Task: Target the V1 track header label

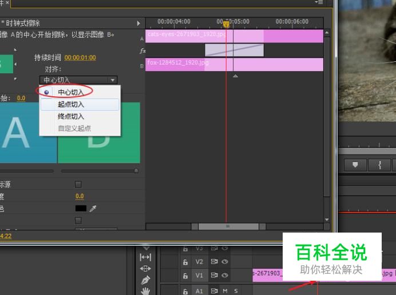Action: [x=199, y=276]
